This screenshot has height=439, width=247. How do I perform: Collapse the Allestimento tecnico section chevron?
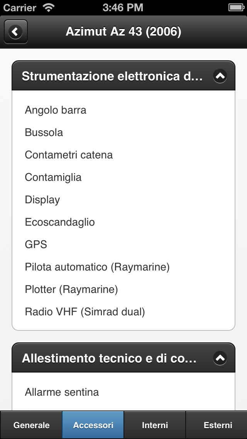tap(220, 358)
